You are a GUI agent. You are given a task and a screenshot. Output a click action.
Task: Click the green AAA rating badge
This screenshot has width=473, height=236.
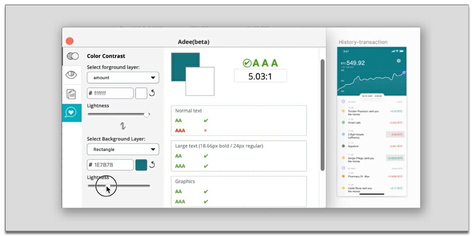click(x=260, y=63)
